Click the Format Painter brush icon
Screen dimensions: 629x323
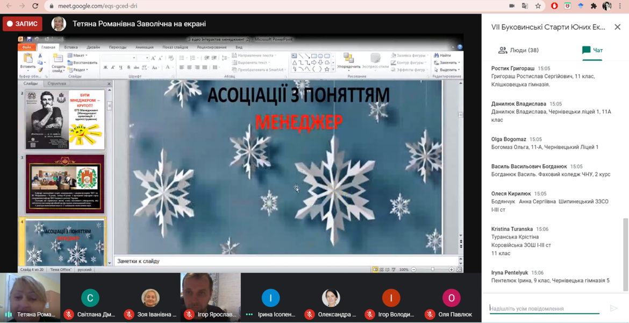[x=40, y=69]
